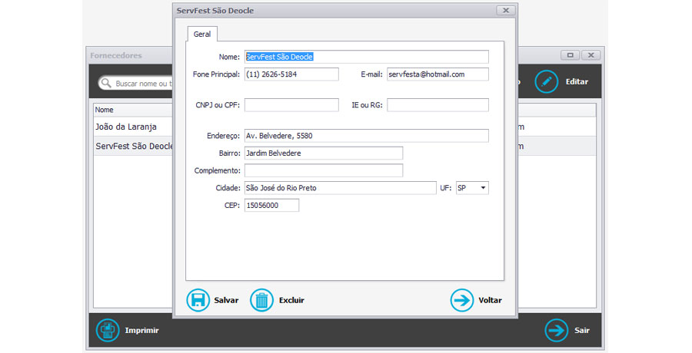Focus the CEP field

(271, 206)
